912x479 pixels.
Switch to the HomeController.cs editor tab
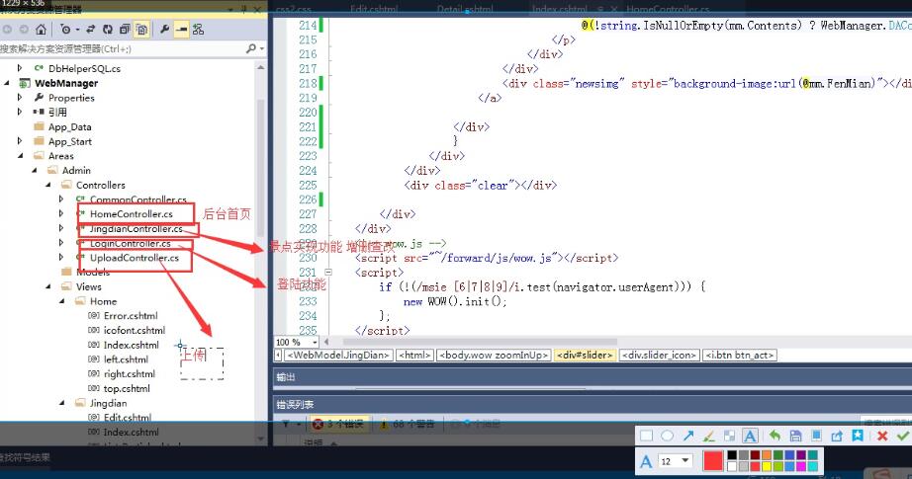(668, 9)
